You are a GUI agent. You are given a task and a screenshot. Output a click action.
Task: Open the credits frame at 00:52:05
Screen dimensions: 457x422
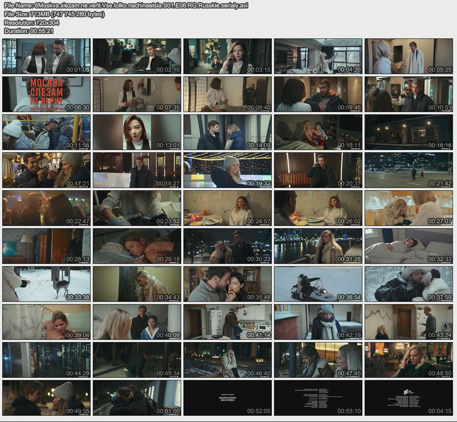227,398
